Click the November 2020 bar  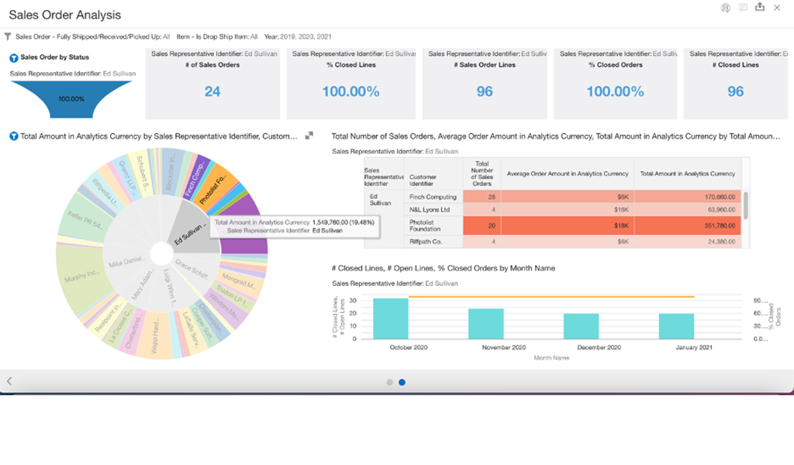485,324
